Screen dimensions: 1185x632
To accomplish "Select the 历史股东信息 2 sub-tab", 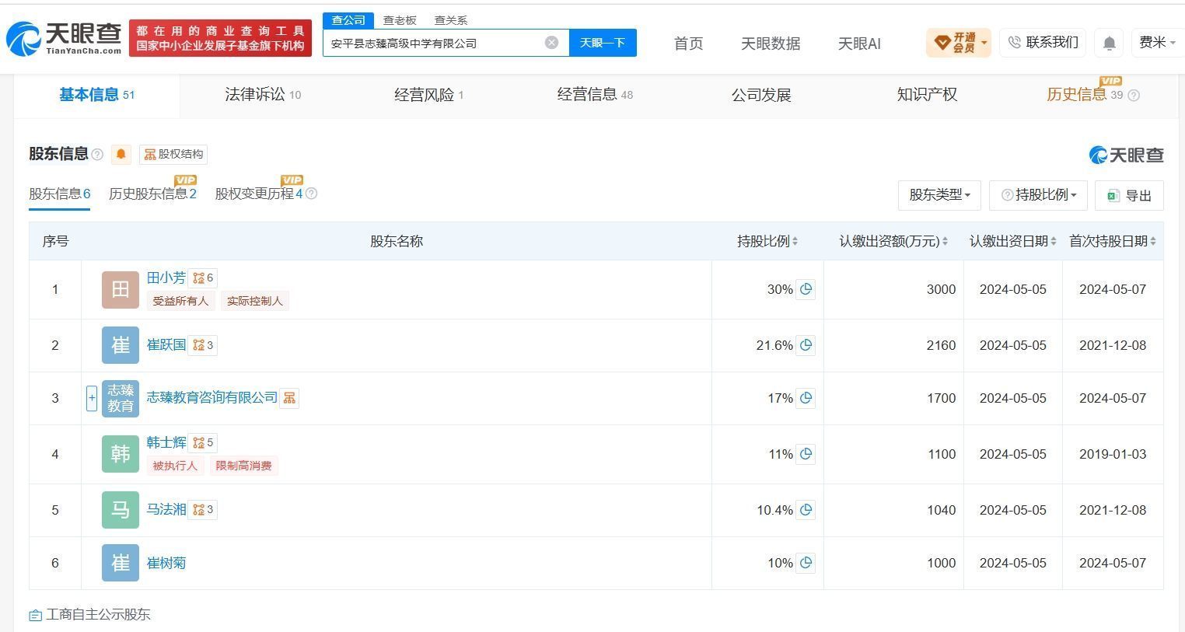I will 152,194.
